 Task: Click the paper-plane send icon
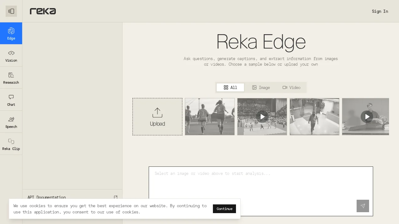(363, 206)
